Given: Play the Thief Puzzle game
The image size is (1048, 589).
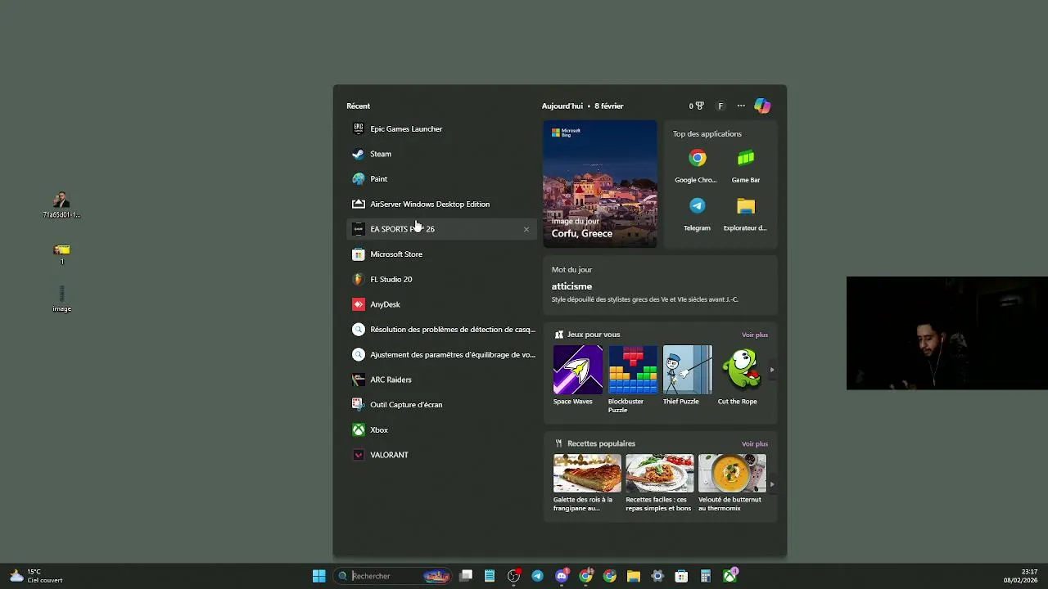Looking at the screenshot, I should 687,375.
